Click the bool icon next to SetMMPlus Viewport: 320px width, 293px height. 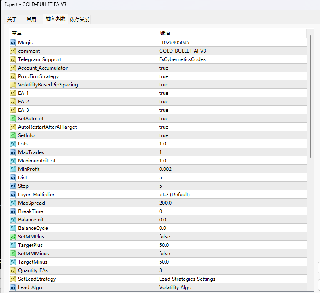[13, 237]
